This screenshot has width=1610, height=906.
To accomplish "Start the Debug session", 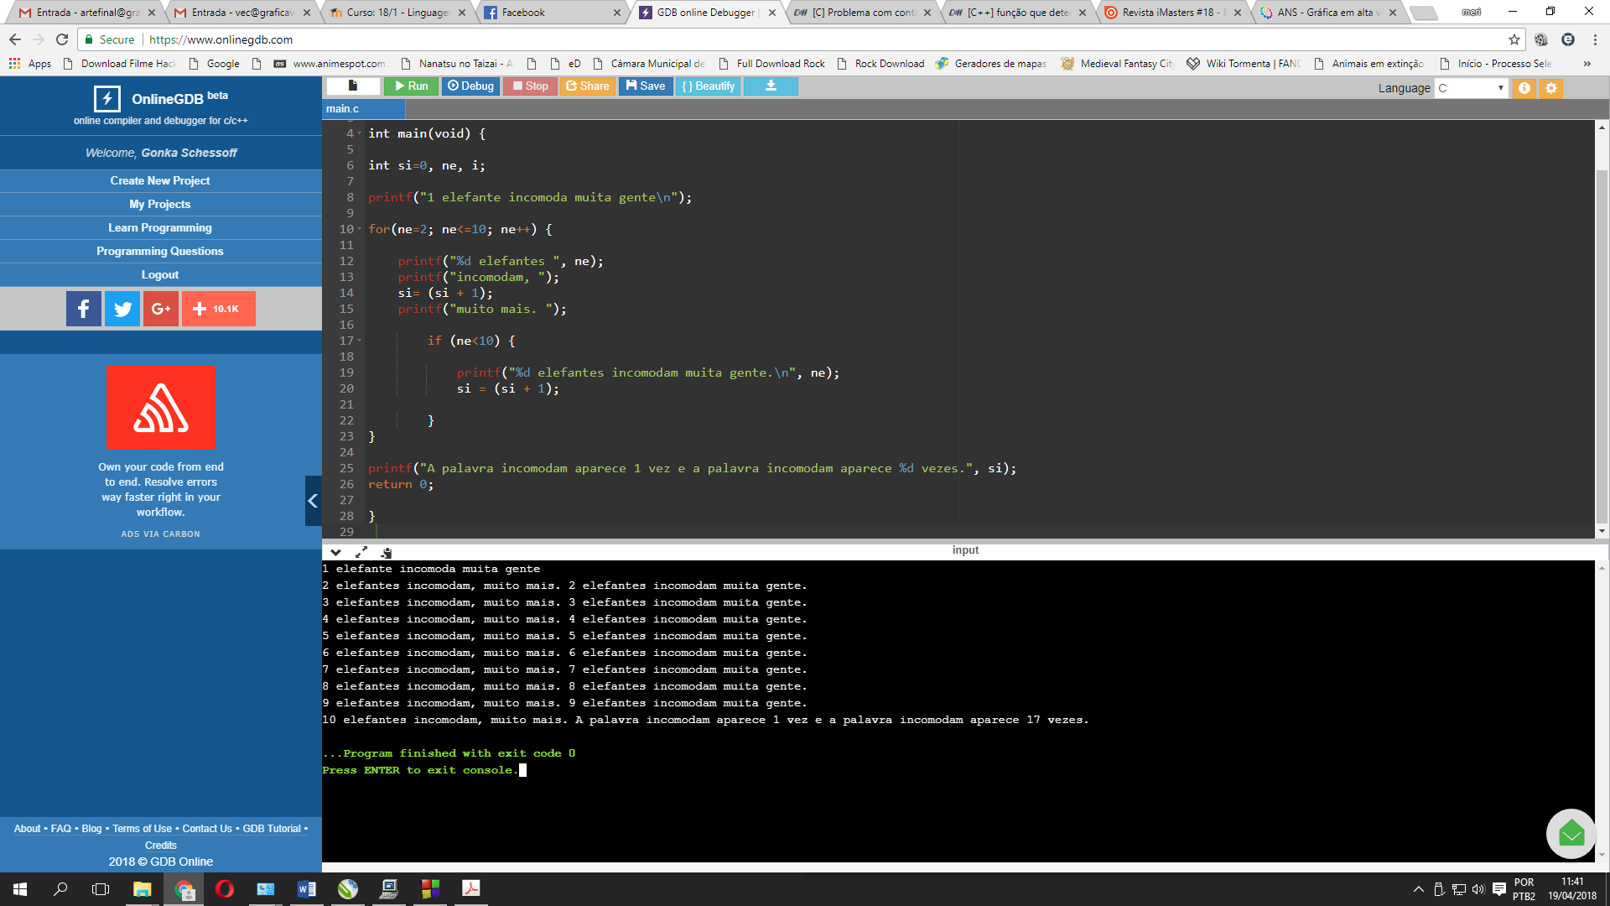I will pos(470,86).
